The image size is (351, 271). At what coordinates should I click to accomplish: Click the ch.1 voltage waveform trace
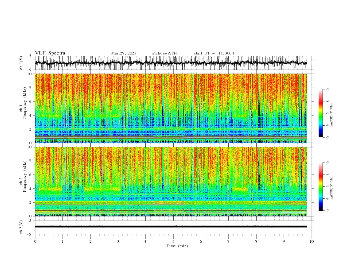171,63
